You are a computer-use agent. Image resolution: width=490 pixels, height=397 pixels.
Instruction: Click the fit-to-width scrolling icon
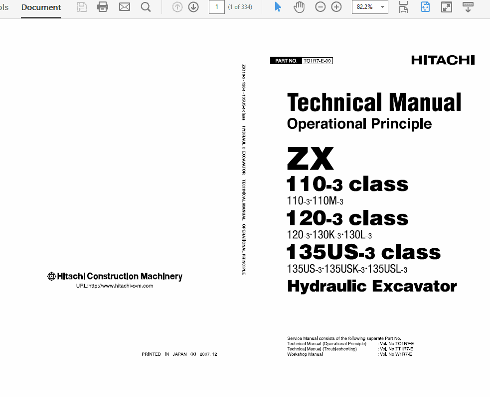(404, 7)
